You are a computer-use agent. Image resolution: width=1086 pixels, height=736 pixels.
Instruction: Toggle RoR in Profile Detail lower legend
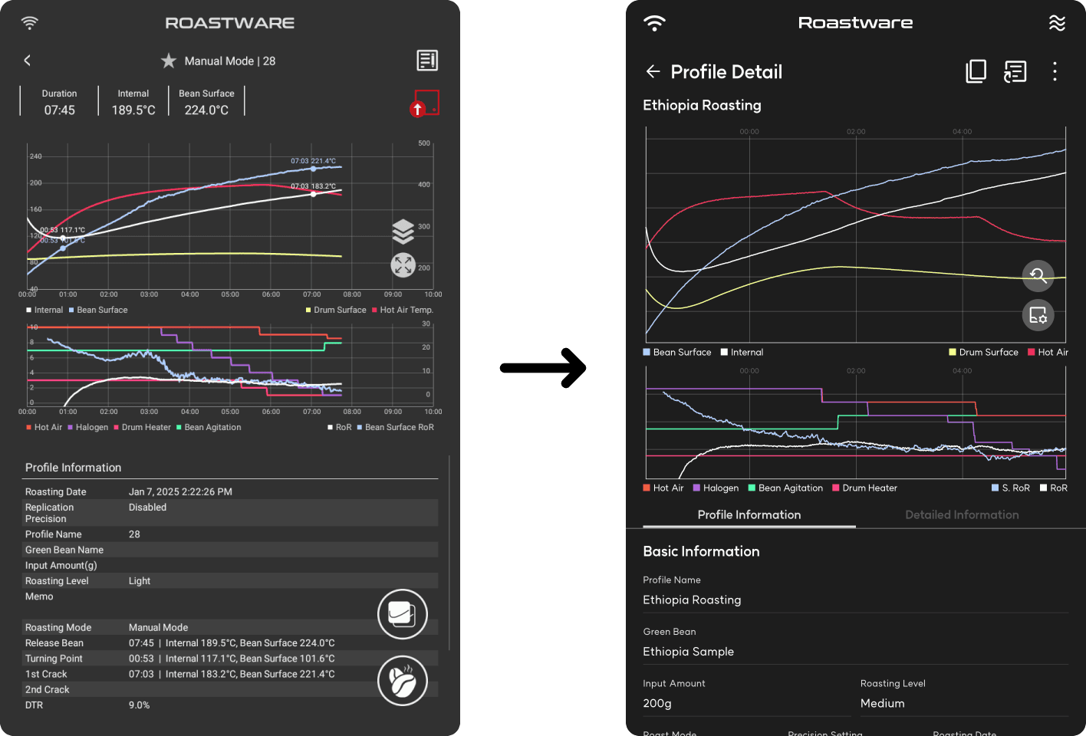point(1054,488)
